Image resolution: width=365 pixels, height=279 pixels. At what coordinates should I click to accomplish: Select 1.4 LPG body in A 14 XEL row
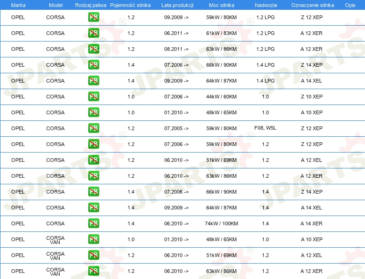coord(266,81)
